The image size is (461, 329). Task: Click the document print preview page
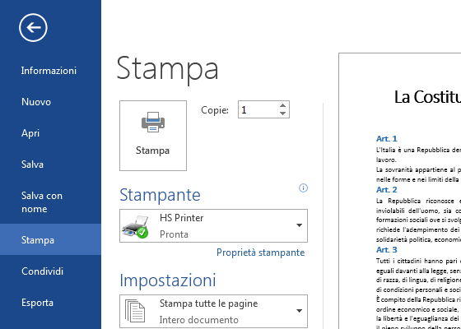400,191
